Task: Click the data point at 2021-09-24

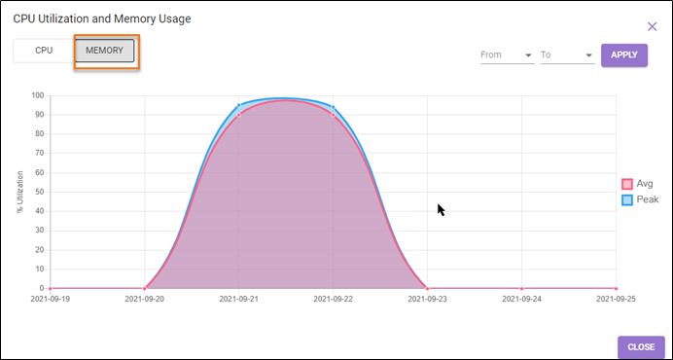Action: pos(521,289)
